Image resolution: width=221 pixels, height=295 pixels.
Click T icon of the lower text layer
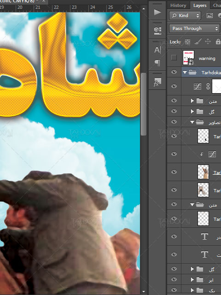(204, 254)
